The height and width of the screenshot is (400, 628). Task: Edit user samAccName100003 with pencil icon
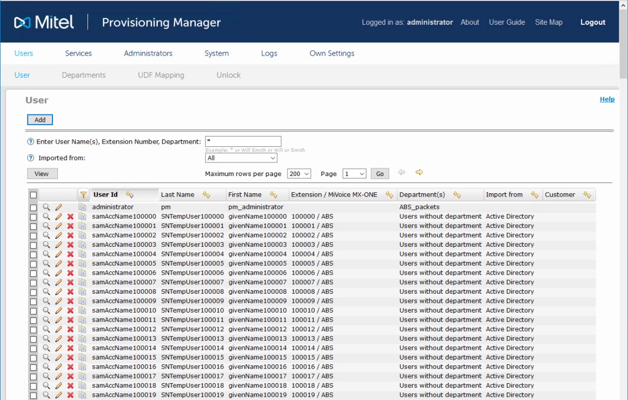(x=58, y=245)
